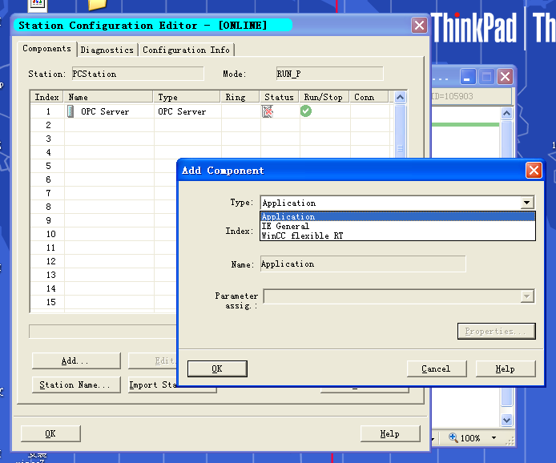
Task: Open the Diagnostics tab
Action: point(107,50)
